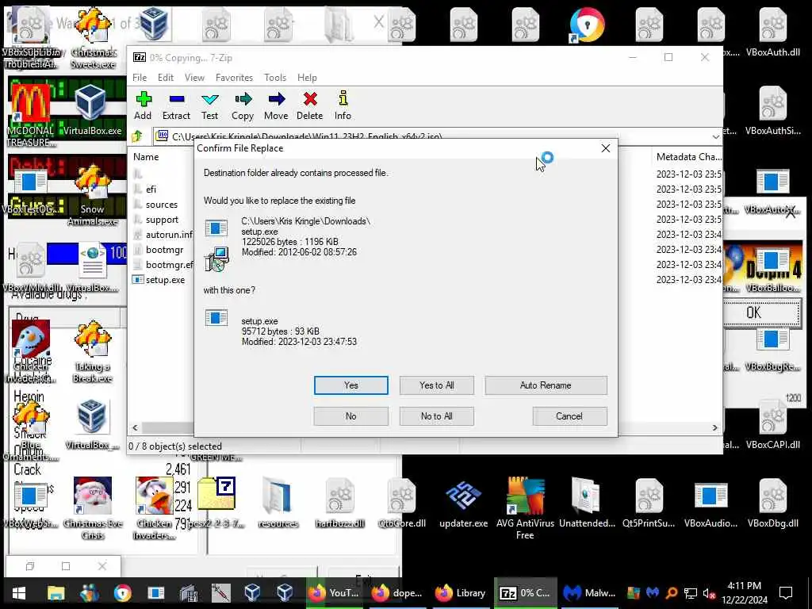
Task: Switch to the Firefox Library taskbar window
Action: pos(461,593)
